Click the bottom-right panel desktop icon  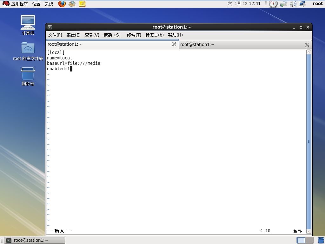(x=321, y=240)
